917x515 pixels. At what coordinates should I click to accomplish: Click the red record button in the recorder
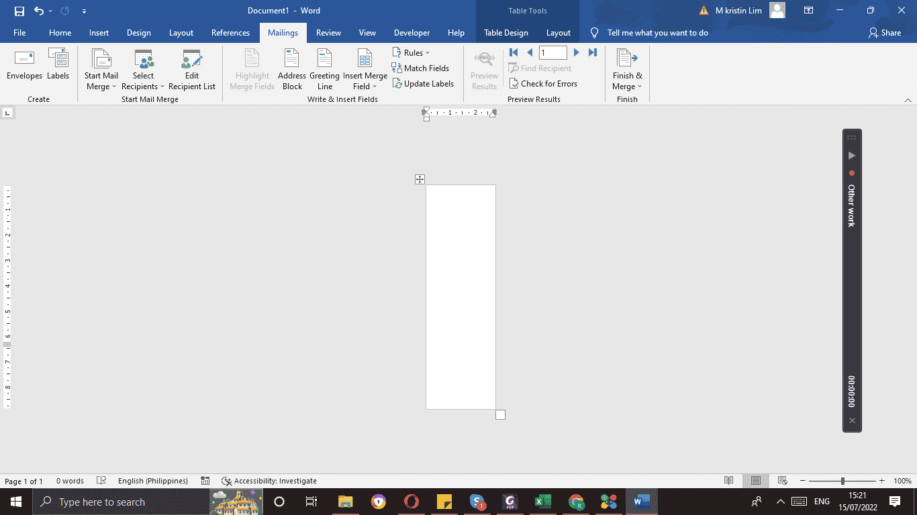pyautogui.click(x=852, y=173)
